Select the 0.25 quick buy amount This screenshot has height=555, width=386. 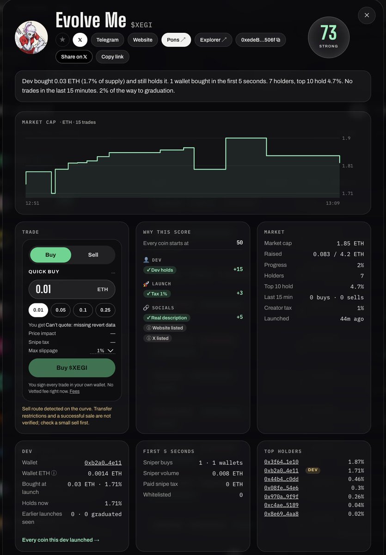click(x=105, y=310)
